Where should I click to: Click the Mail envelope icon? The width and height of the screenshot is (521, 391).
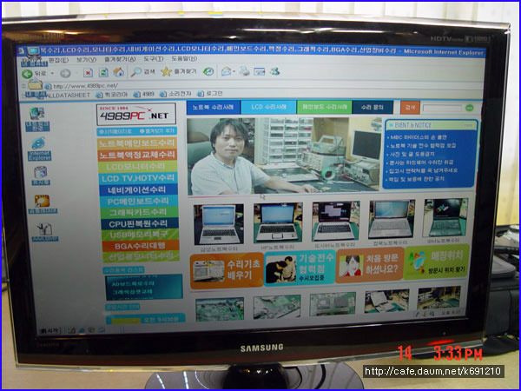(x=227, y=71)
